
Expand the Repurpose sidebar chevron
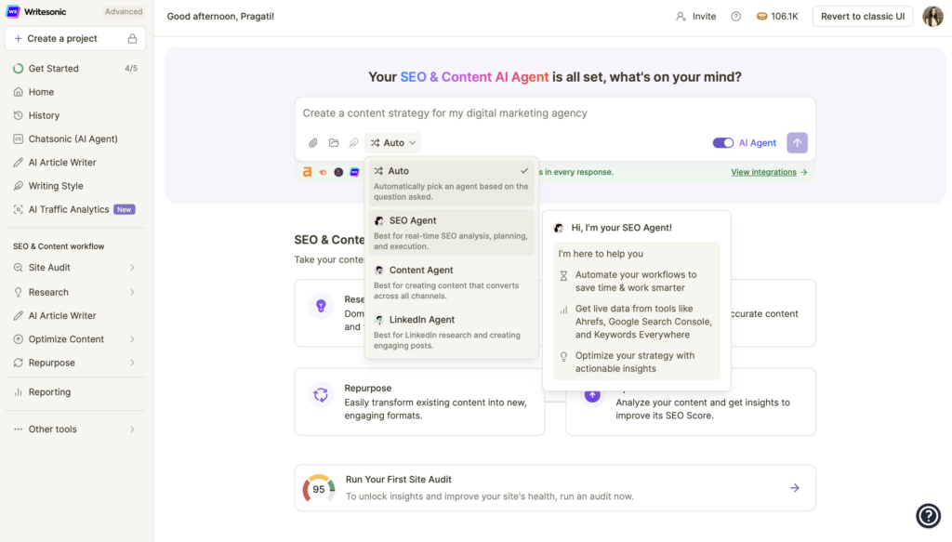point(132,363)
